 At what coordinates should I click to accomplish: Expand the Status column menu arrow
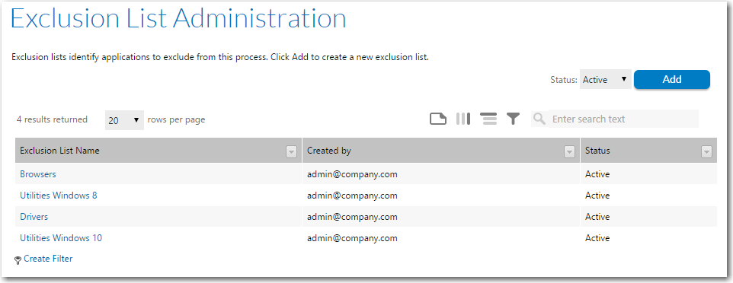point(706,151)
